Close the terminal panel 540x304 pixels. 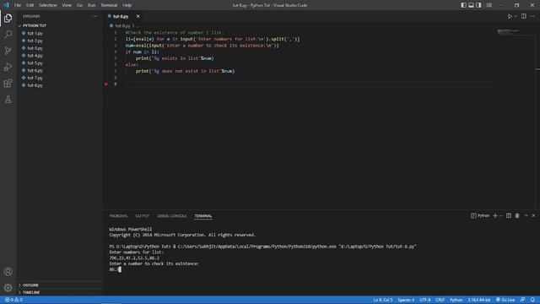click(x=533, y=216)
